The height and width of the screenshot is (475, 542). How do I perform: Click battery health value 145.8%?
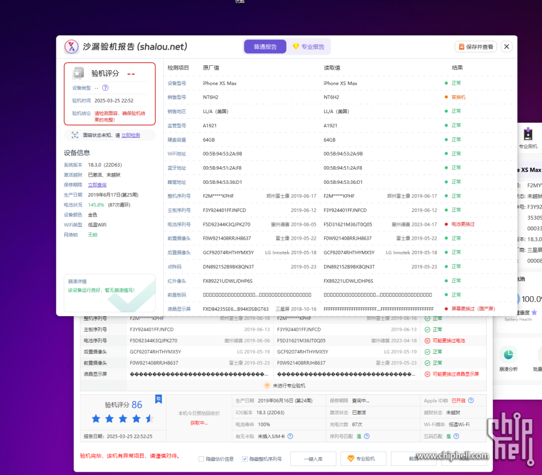96,205
